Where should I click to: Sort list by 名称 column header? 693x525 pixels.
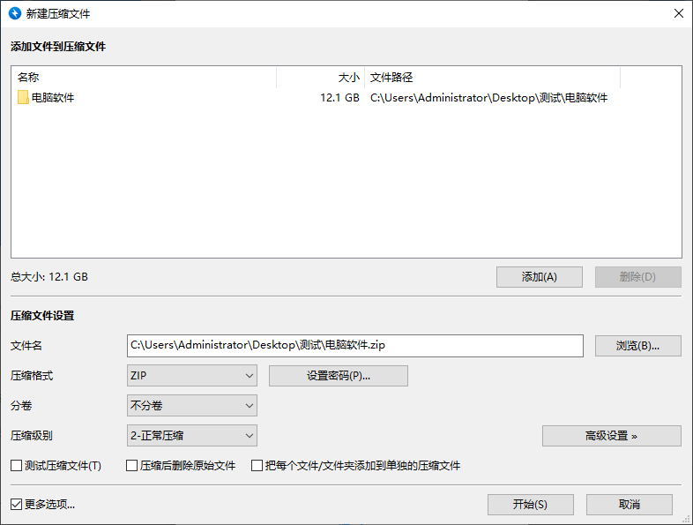(x=143, y=78)
